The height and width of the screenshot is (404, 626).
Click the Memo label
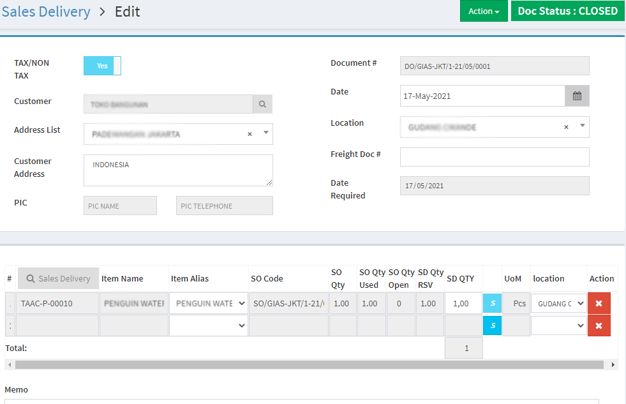pos(17,389)
